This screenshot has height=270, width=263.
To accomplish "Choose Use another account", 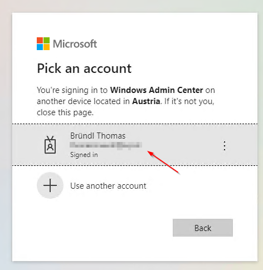I will [x=108, y=186].
